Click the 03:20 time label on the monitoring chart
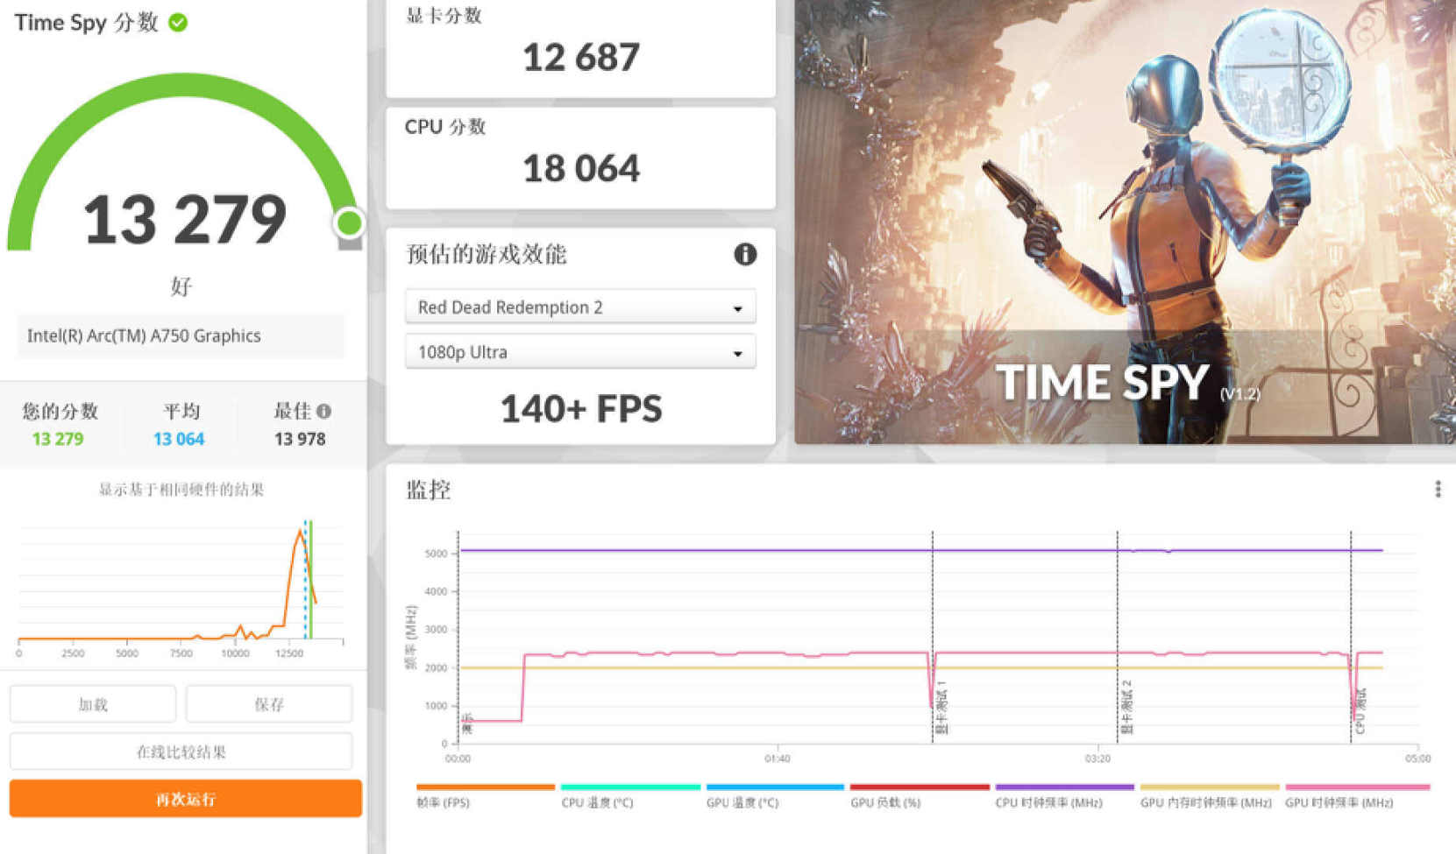This screenshot has height=854, width=1456. (1097, 759)
